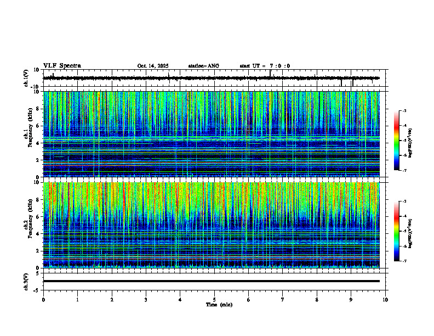Click time axis tick label "0"
This screenshot has height=336, width=434.
(x=43, y=300)
